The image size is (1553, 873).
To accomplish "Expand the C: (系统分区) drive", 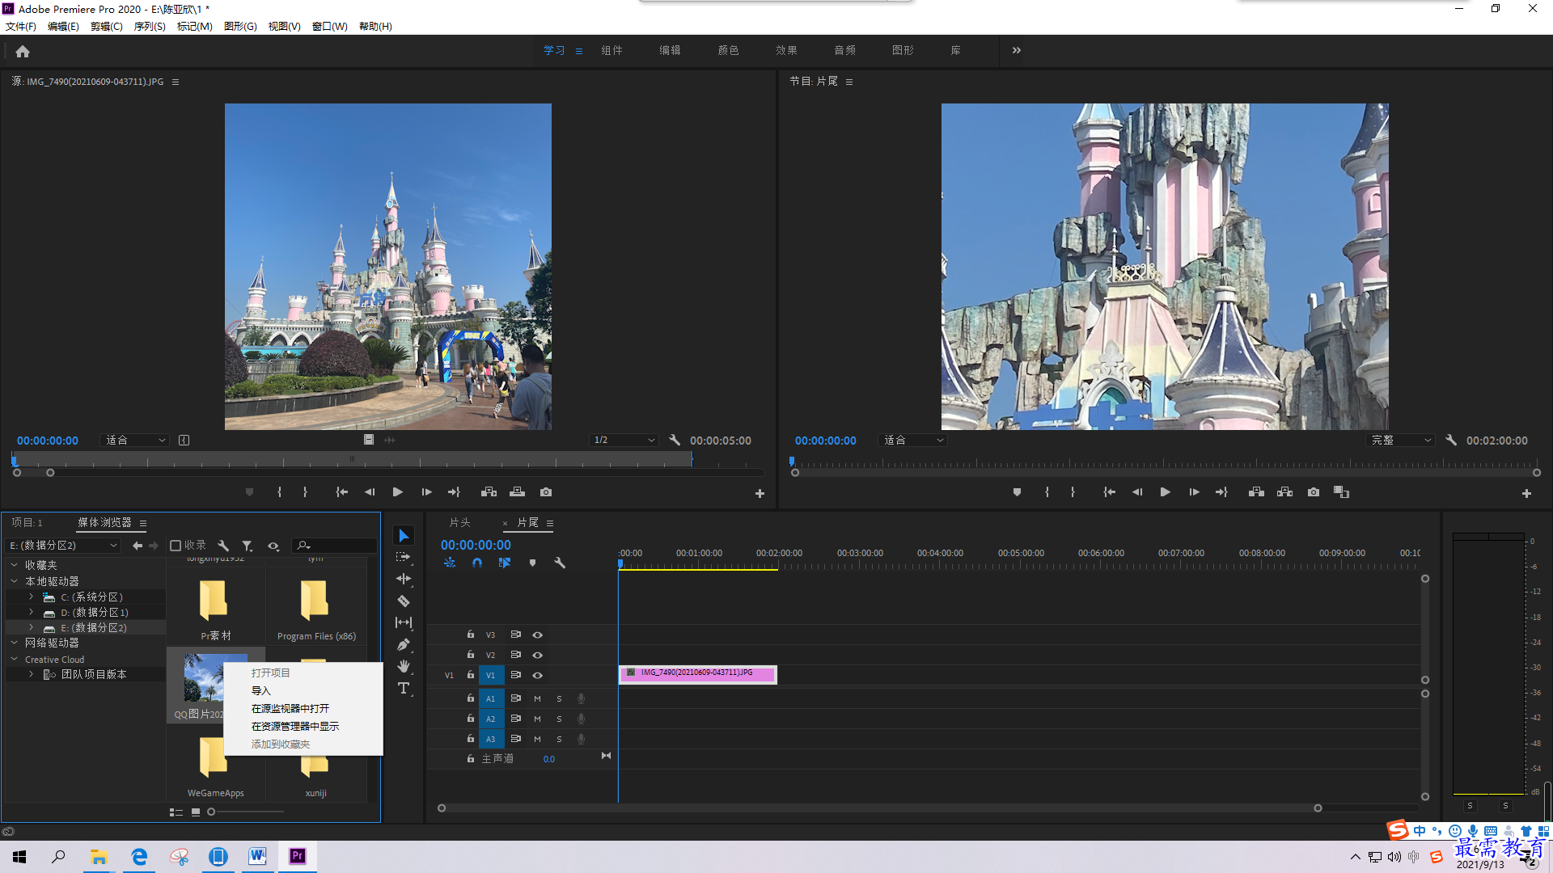I will click(31, 597).
